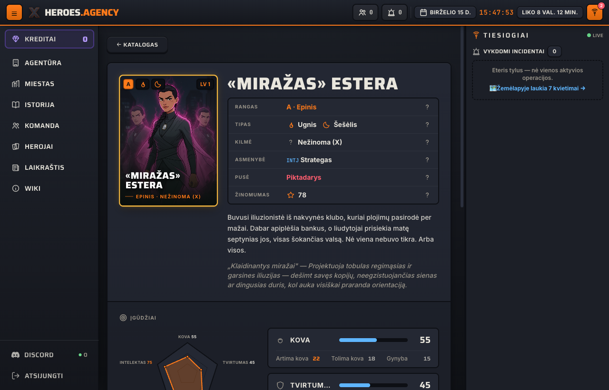Click the Žinomumas star icon

pyautogui.click(x=291, y=195)
